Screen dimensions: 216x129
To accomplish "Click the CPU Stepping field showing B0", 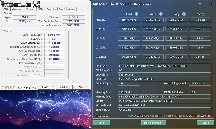I will [164, 70].
